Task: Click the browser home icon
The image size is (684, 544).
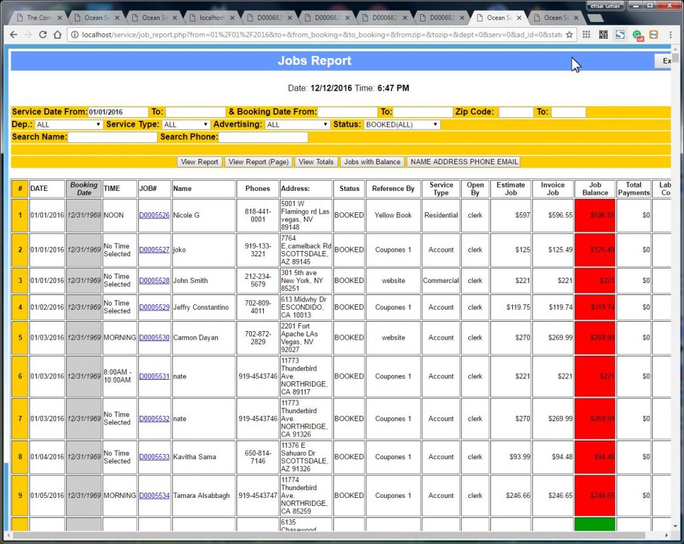Action: [58, 35]
